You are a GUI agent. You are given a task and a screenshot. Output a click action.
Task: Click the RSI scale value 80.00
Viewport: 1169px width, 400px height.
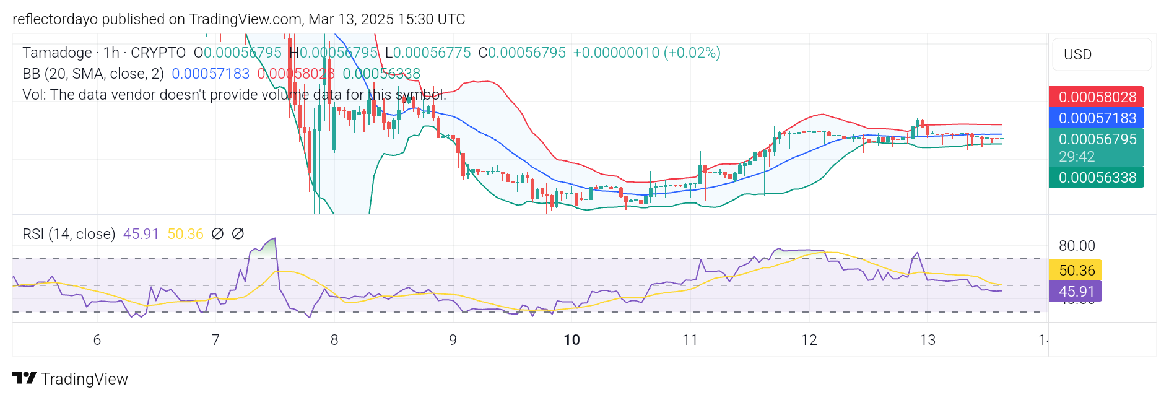point(1077,246)
